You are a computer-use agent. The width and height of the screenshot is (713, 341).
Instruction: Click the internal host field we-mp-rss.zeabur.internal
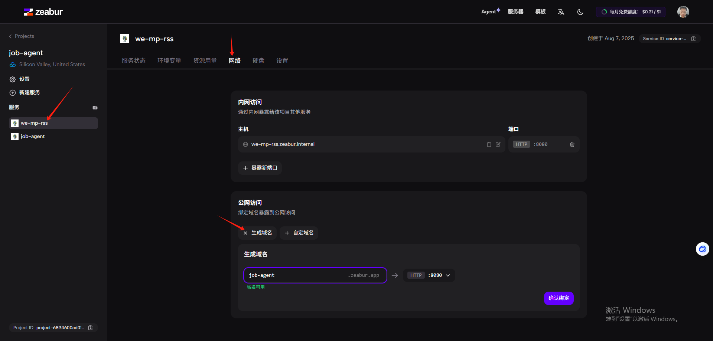point(371,144)
